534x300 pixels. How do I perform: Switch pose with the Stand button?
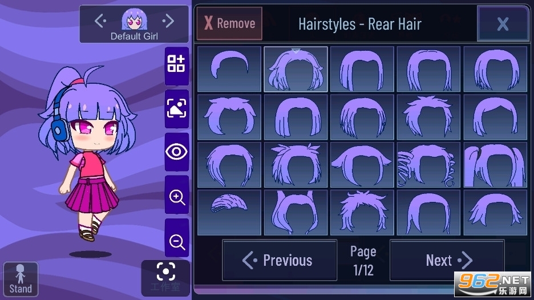[21, 279]
